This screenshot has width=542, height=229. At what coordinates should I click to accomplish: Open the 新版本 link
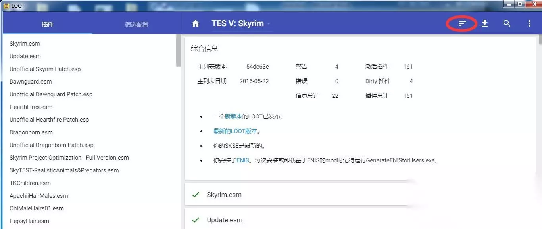coord(233,116)
